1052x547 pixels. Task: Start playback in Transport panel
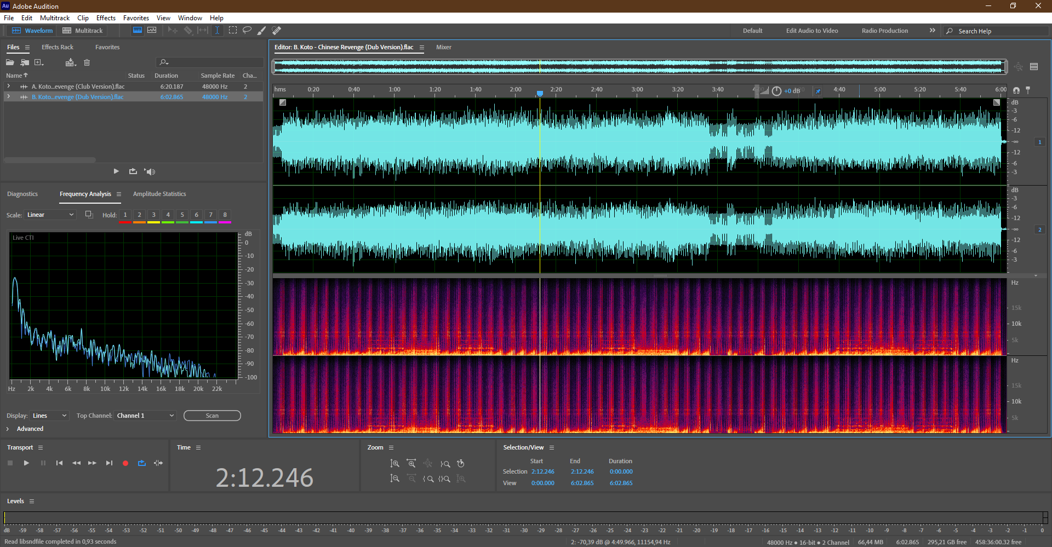26,463
